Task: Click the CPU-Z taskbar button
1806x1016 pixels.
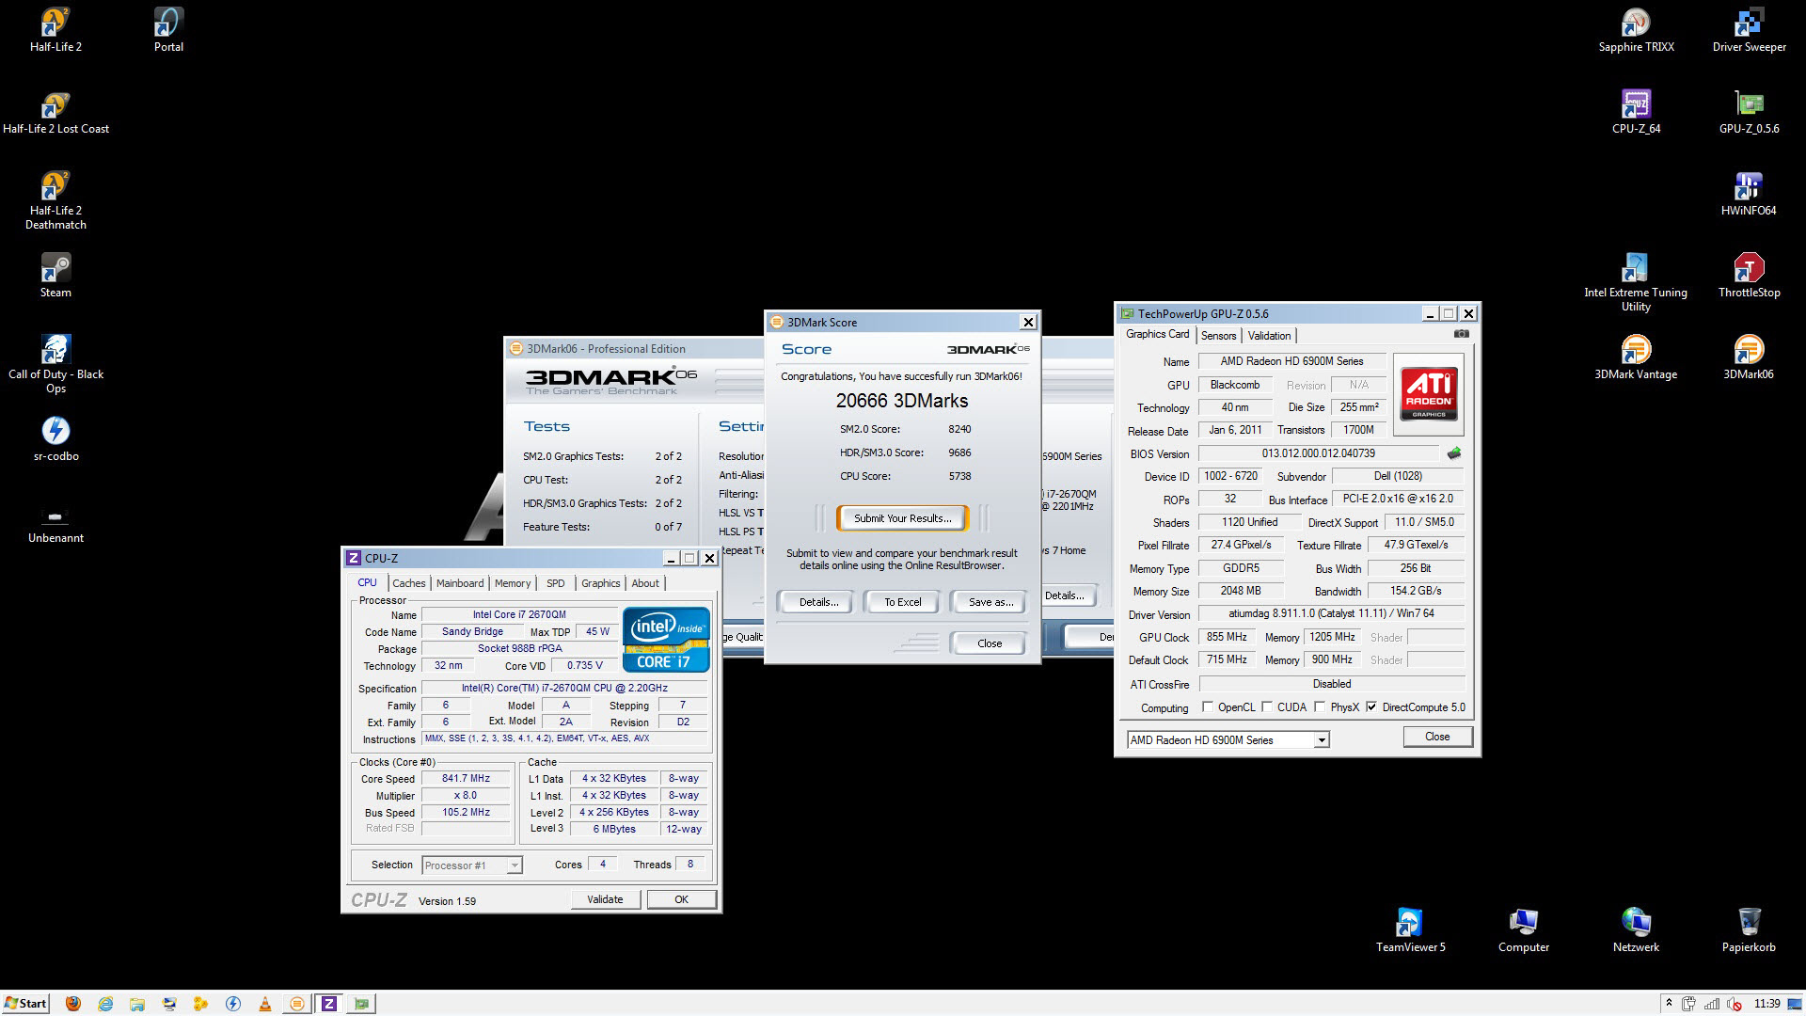Action: click(x=328, y=1004)
